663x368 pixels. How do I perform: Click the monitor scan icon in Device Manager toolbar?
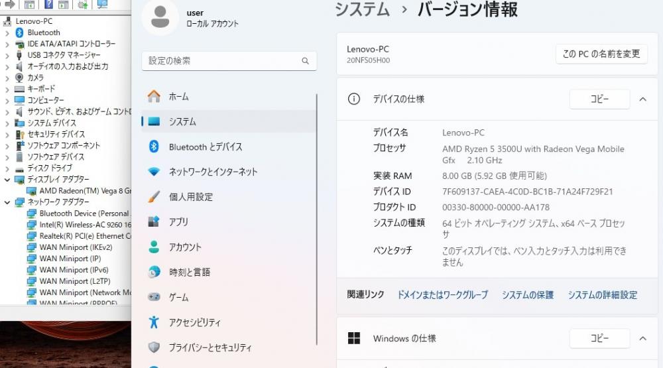102,4
